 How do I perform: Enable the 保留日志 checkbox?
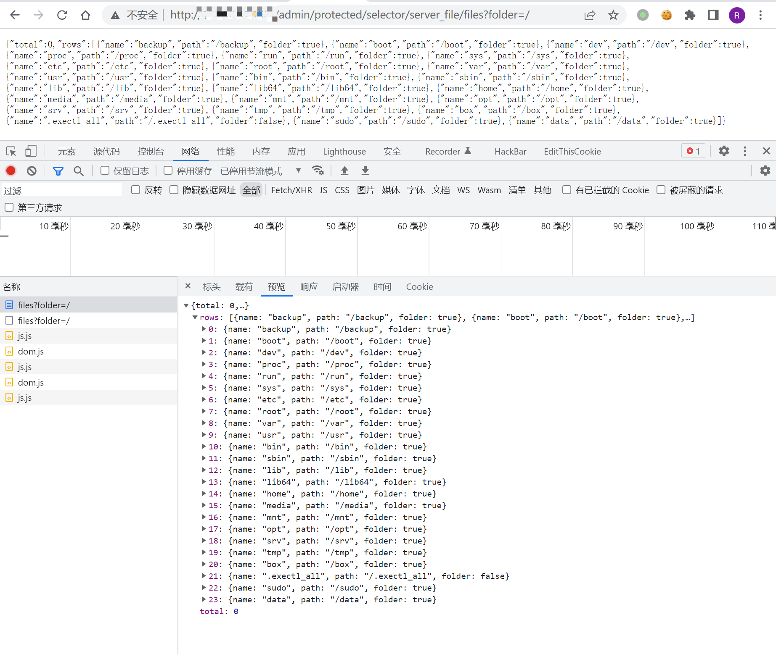point(105,171)
